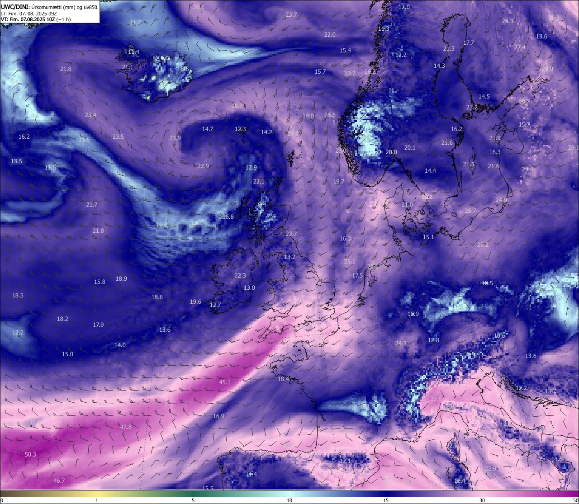Click the 12.0 value at the top edge
Screen dimensions: 579x504
point(404,7)
